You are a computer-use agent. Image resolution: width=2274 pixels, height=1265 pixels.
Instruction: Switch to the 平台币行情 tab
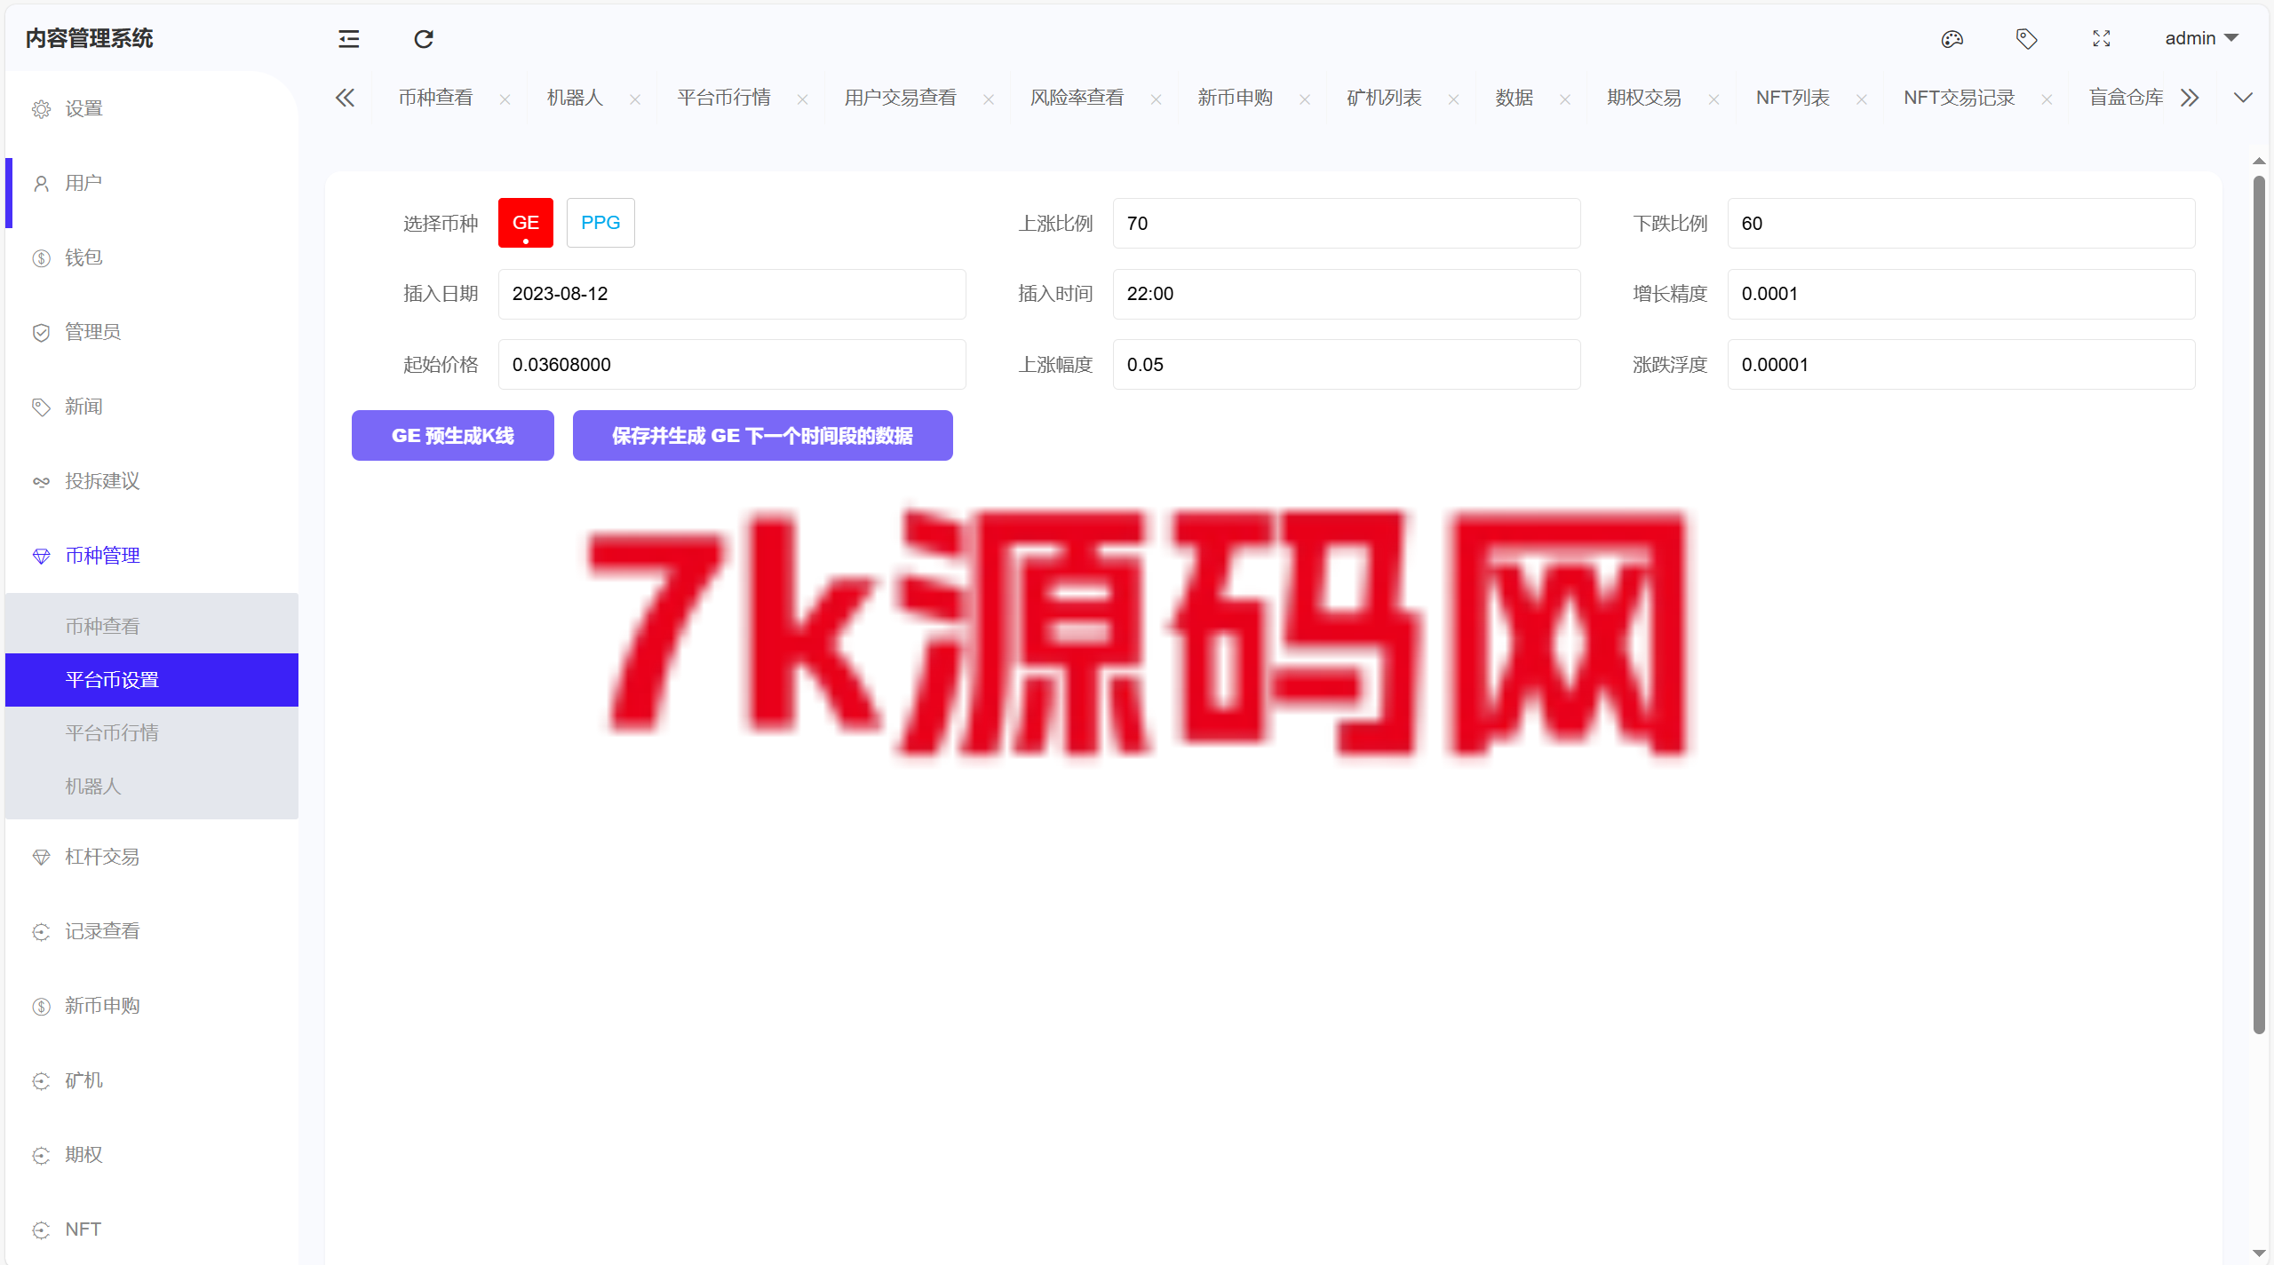click(723, 98)
